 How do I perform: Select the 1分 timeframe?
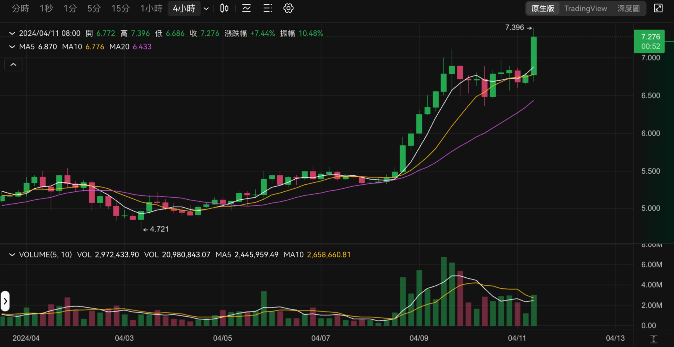70,8
